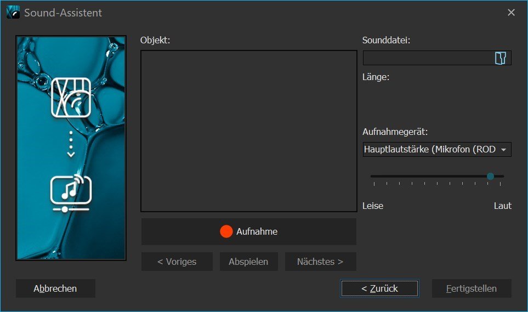This screenshot has height=312, width=528.
Task: Click the music note playback illustration icon
Action: [x=71, y=192]
